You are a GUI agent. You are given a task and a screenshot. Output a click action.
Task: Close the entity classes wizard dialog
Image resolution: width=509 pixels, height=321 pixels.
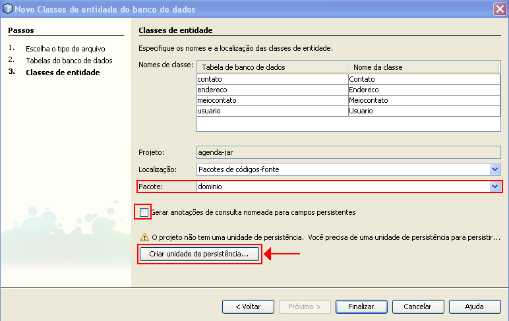pyautogui.click(x=500, y=9)
